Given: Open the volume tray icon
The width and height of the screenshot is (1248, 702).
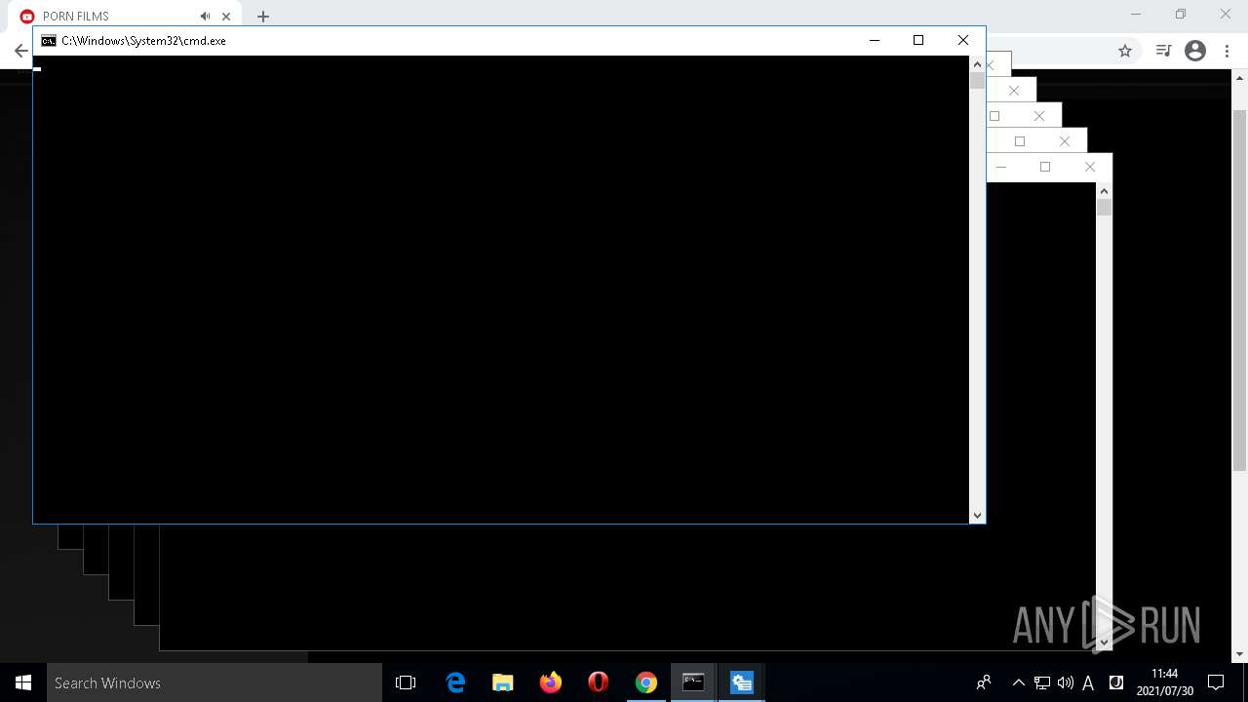Looking at the screenshot, I should coord(1066,682).
